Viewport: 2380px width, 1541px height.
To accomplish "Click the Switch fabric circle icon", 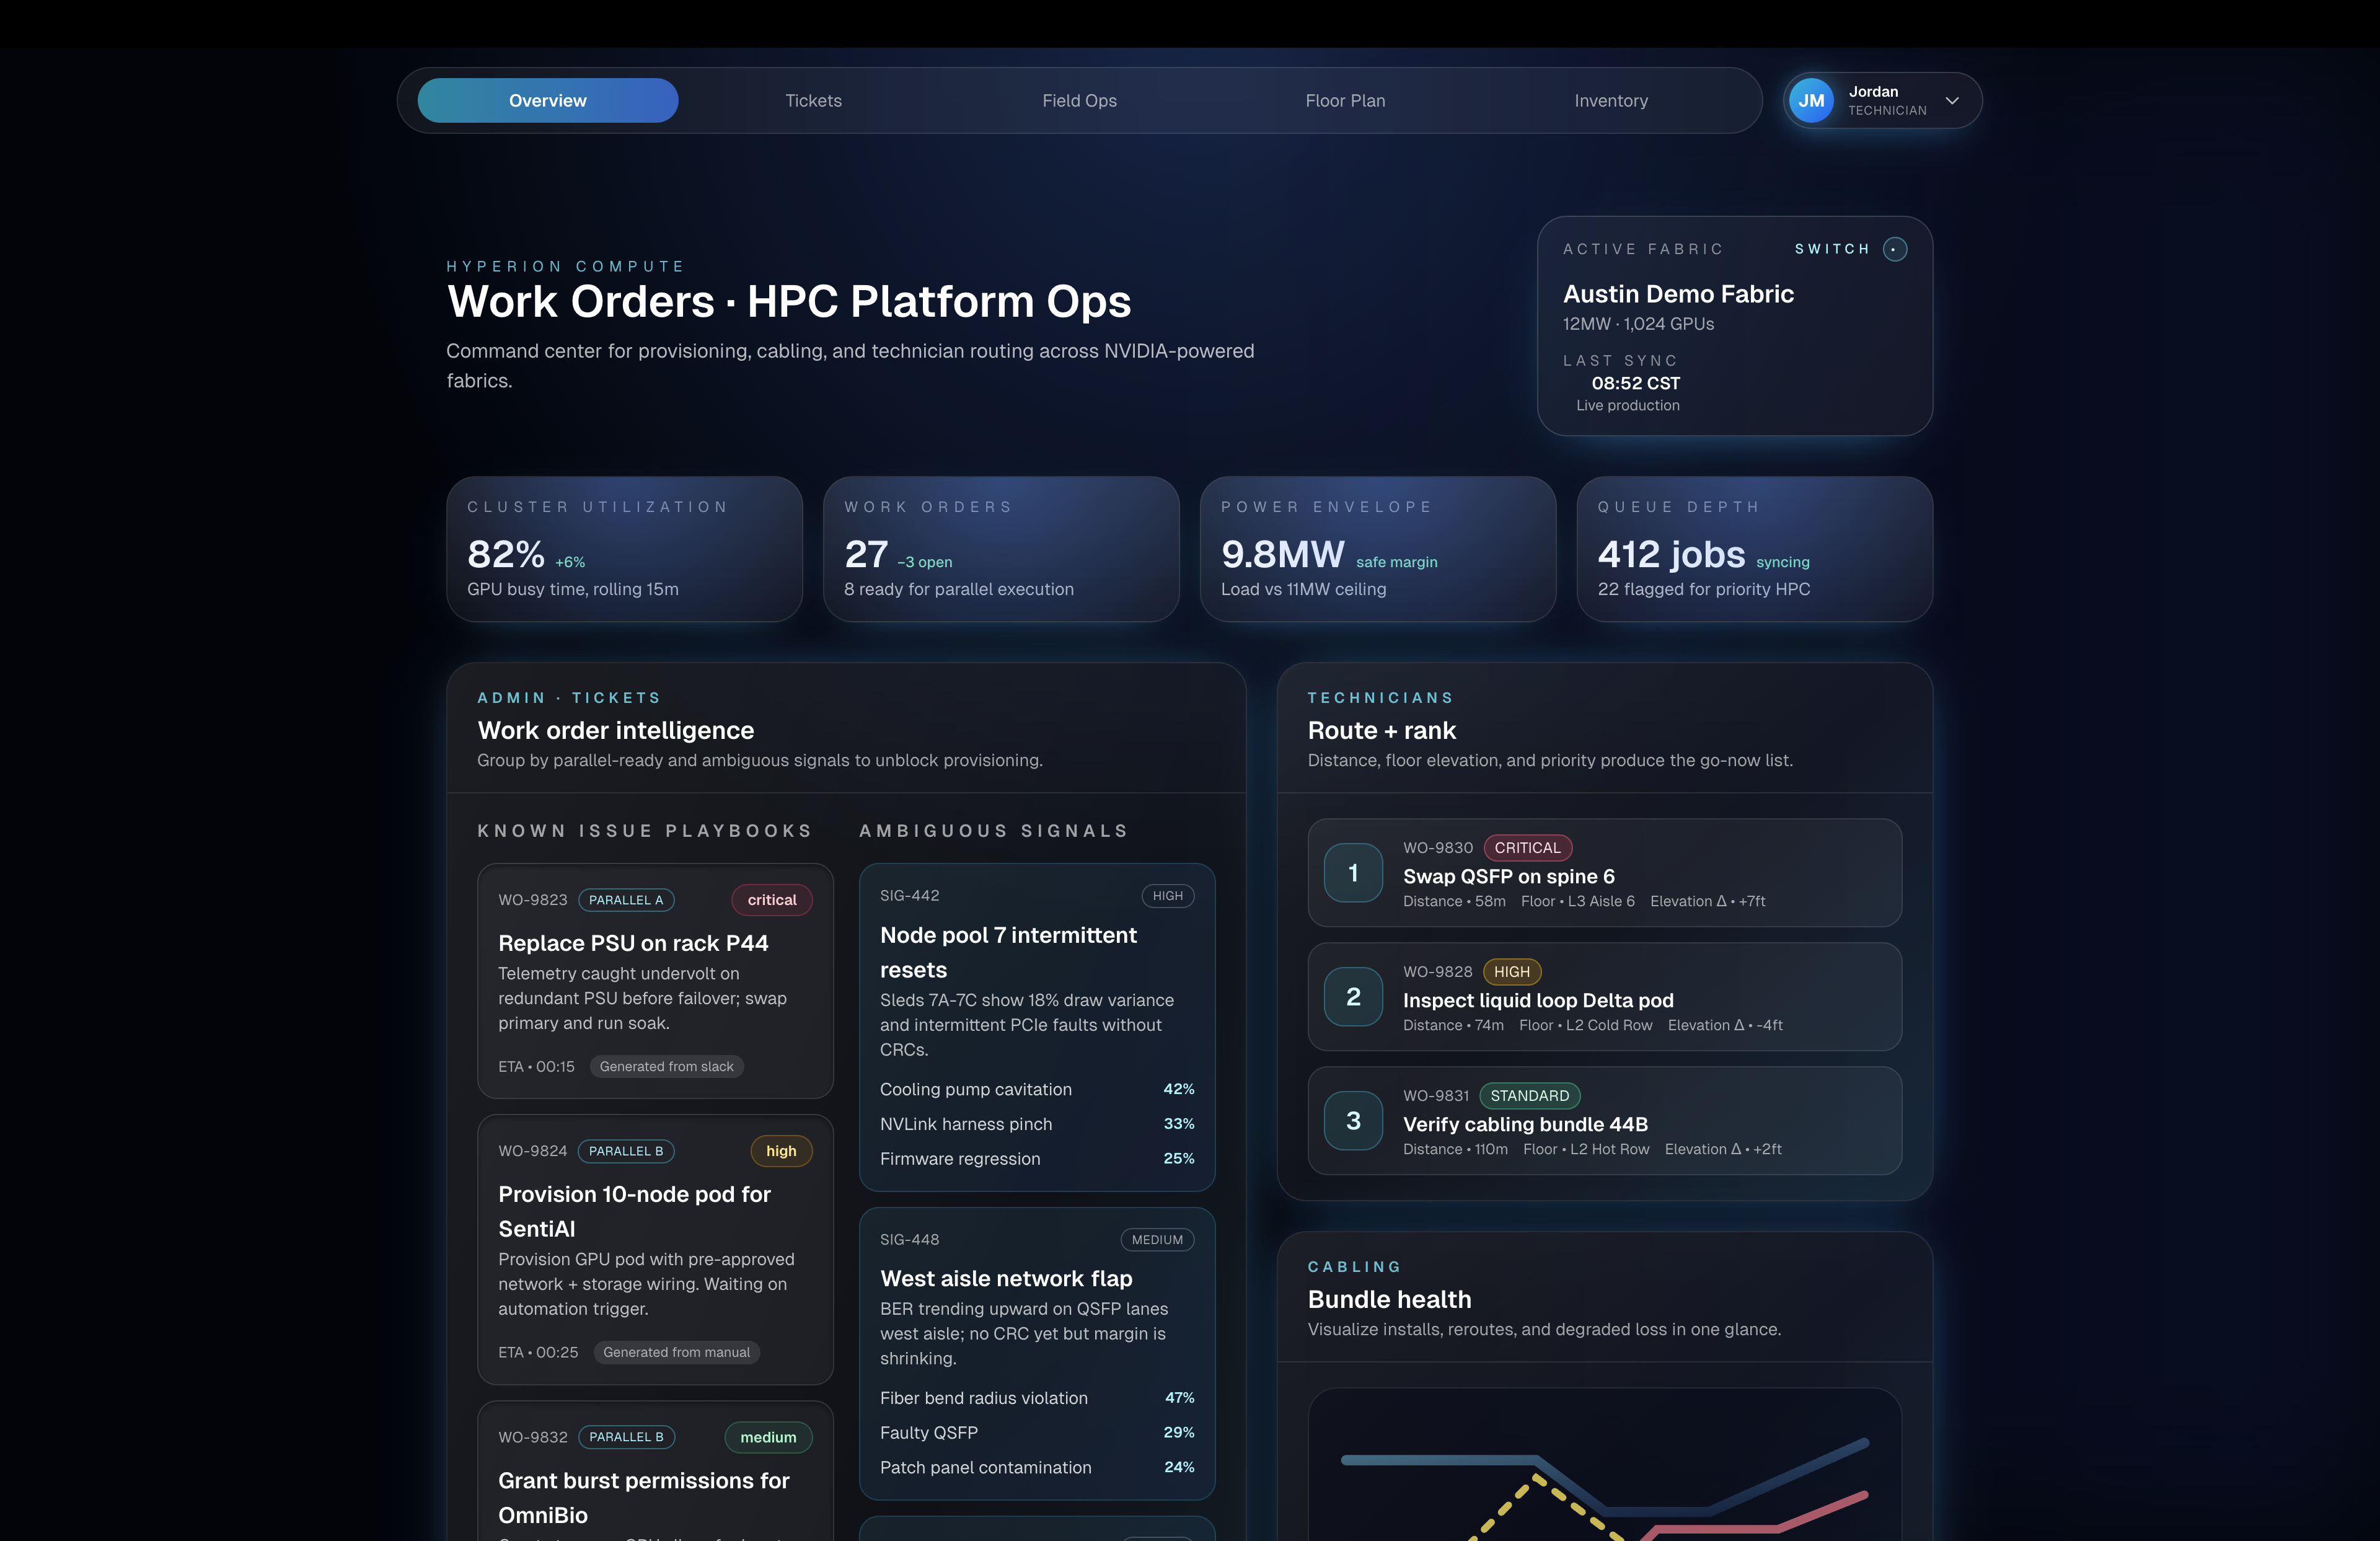I will coord(1894,249).
